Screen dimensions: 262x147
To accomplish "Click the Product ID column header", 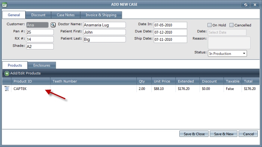I will (x=30, y=81).
